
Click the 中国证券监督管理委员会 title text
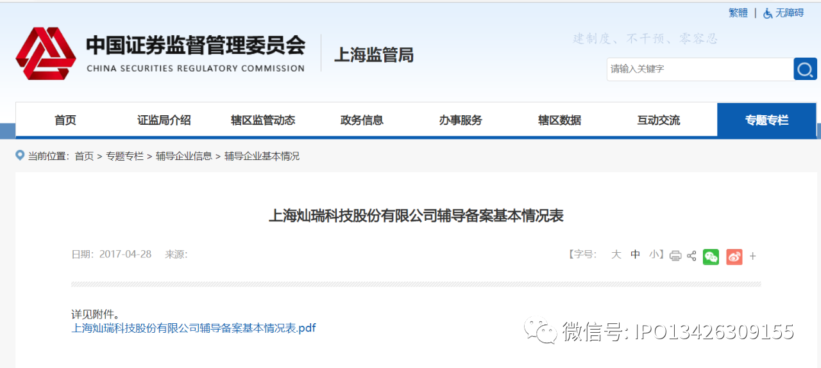[x=196, y=45]
